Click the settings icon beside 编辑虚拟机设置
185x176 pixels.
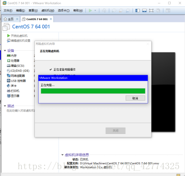[8, 41]
